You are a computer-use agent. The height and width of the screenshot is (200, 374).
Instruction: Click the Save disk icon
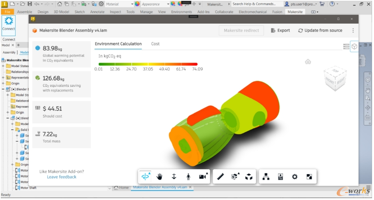click(x=29, y=4)
